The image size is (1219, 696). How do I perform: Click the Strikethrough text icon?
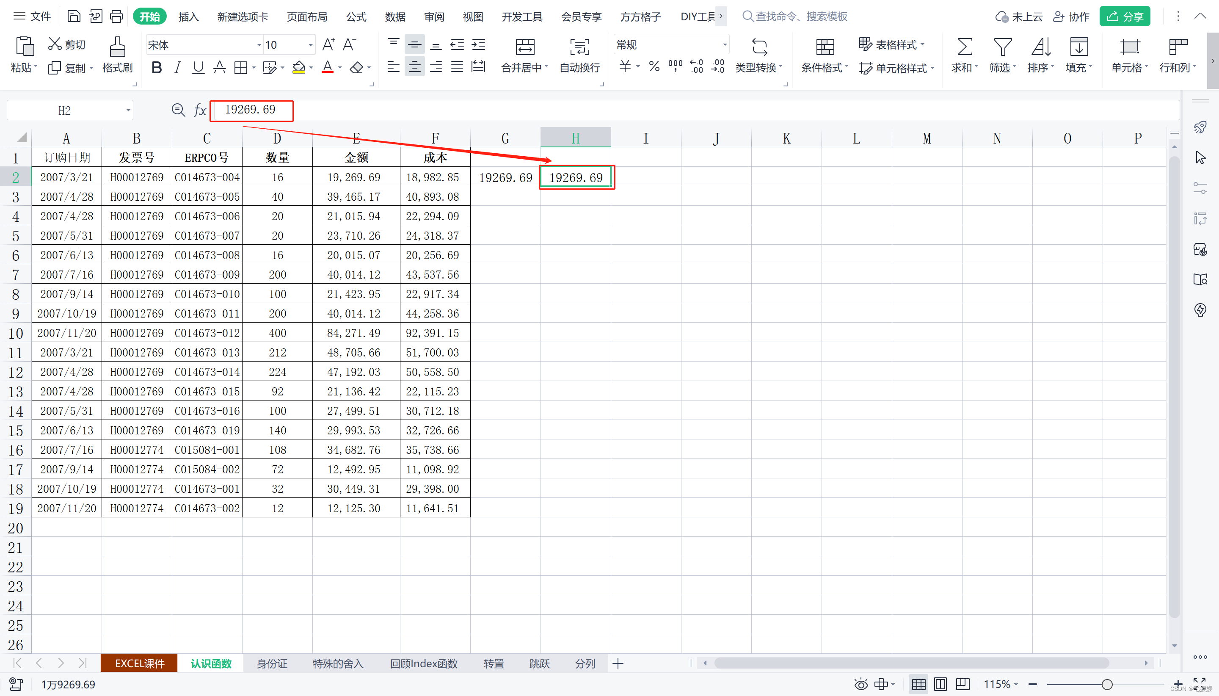click(219, 67)
